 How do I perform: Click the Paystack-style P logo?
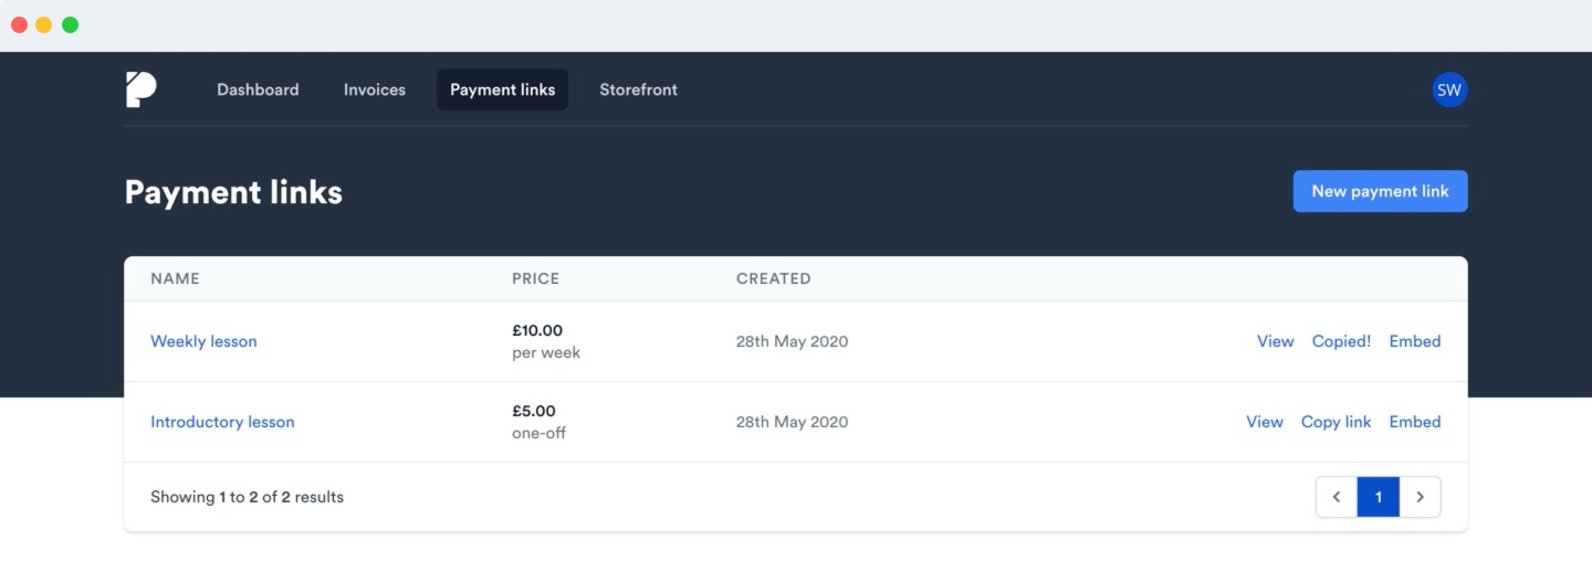141,89
